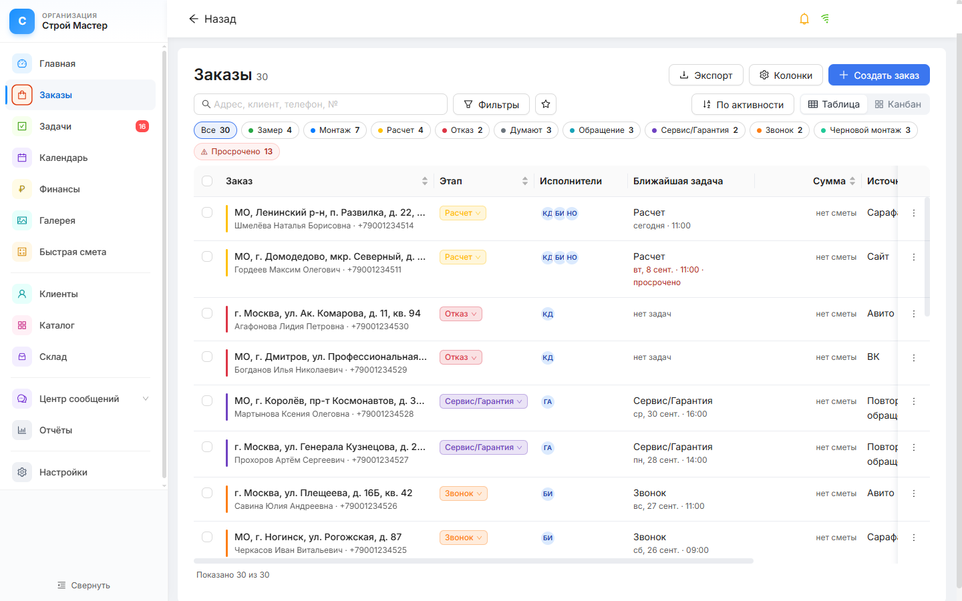This screenshot has height=601, width=962.
Task: Filter orders by Монтаж stage
Action: tap(335, 130)
